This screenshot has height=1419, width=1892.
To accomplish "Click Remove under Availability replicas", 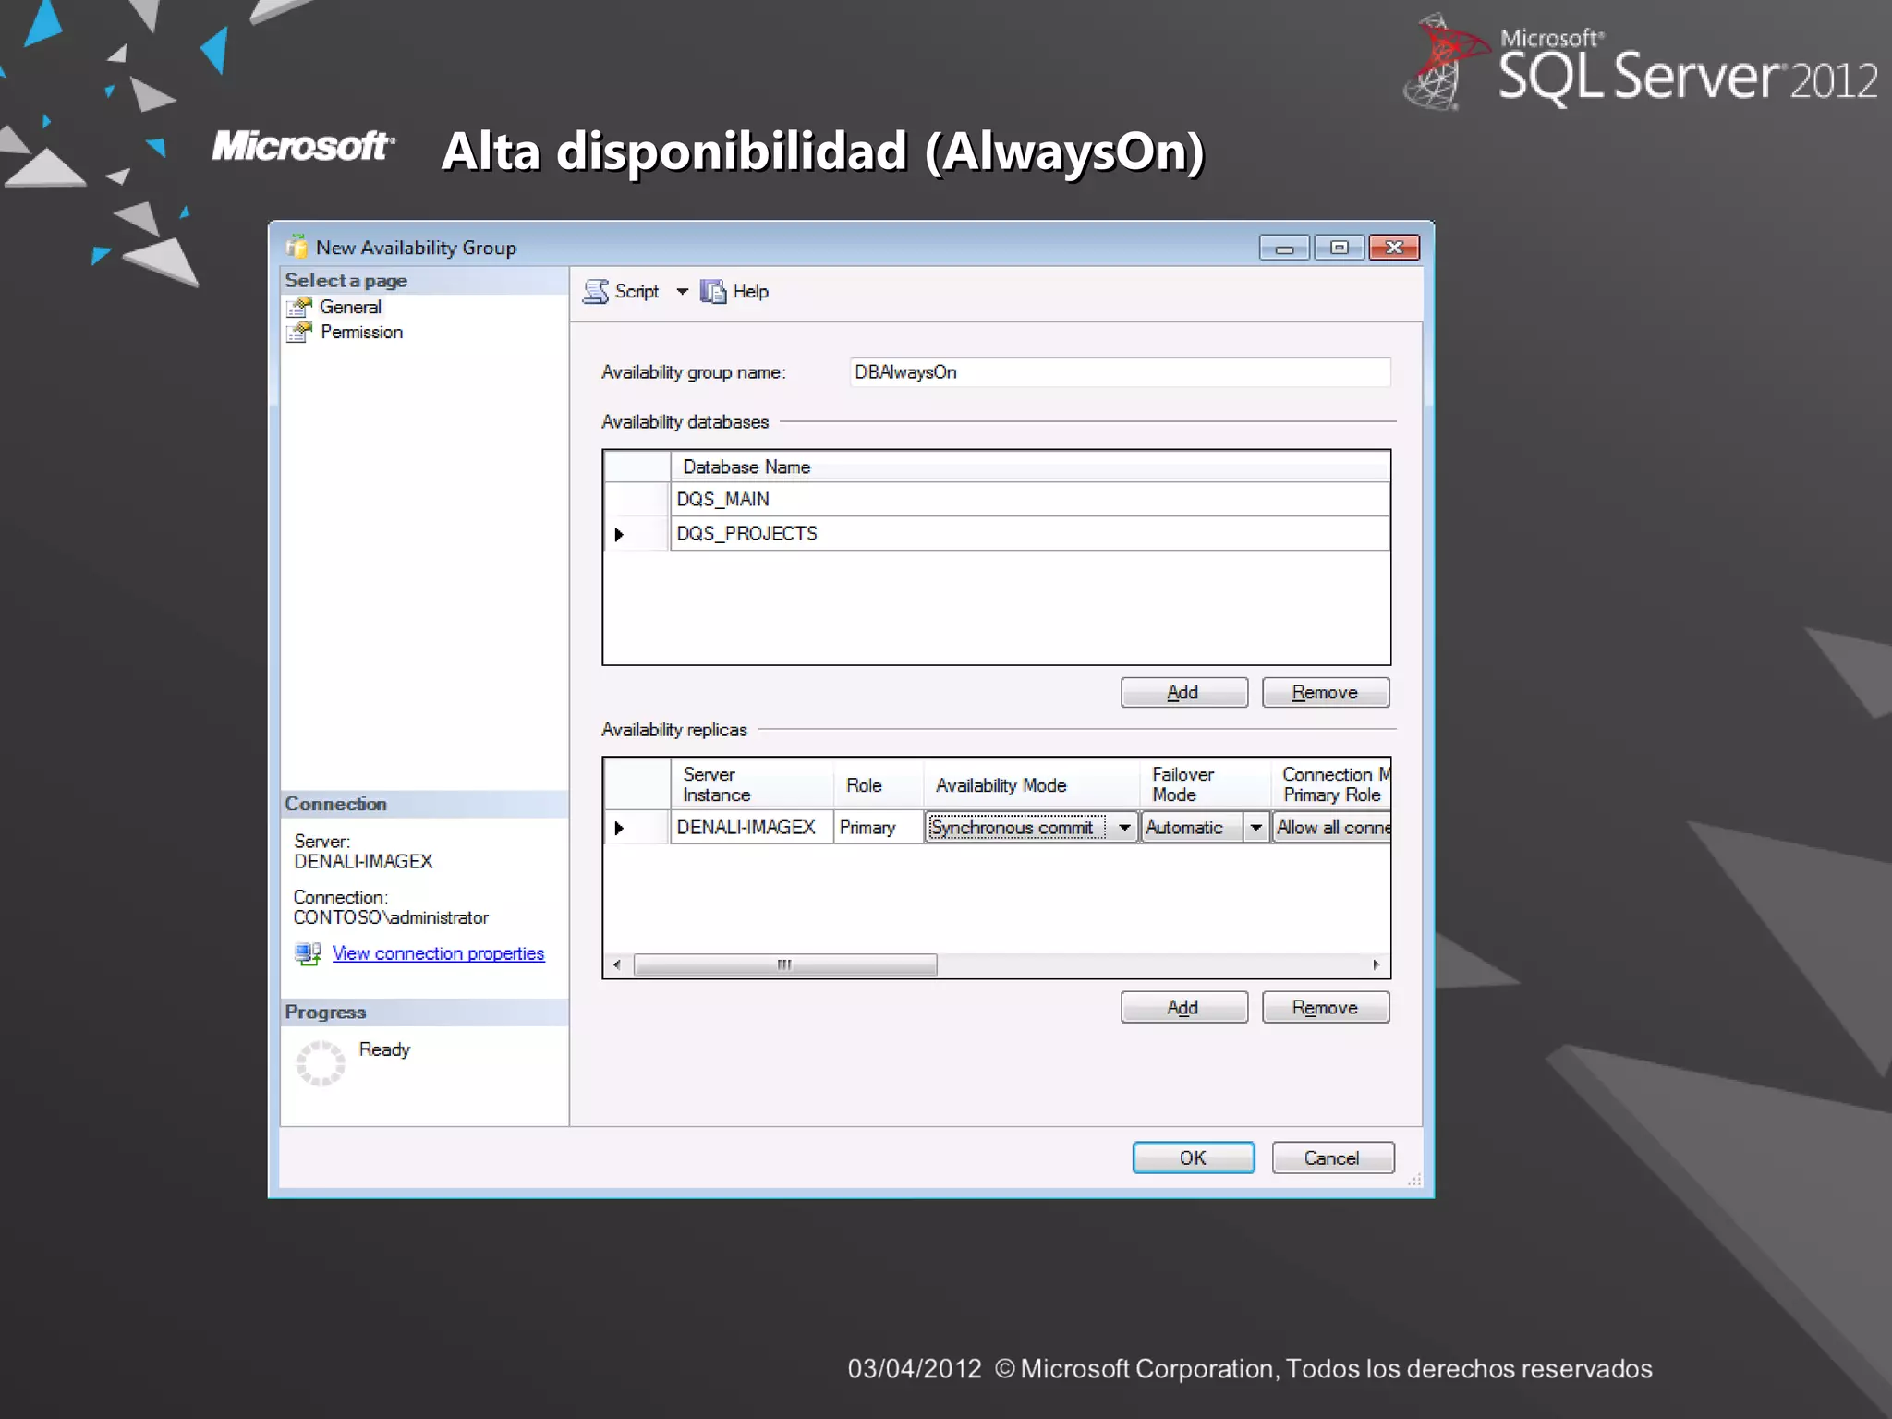I will (x=1325, y=1007).
